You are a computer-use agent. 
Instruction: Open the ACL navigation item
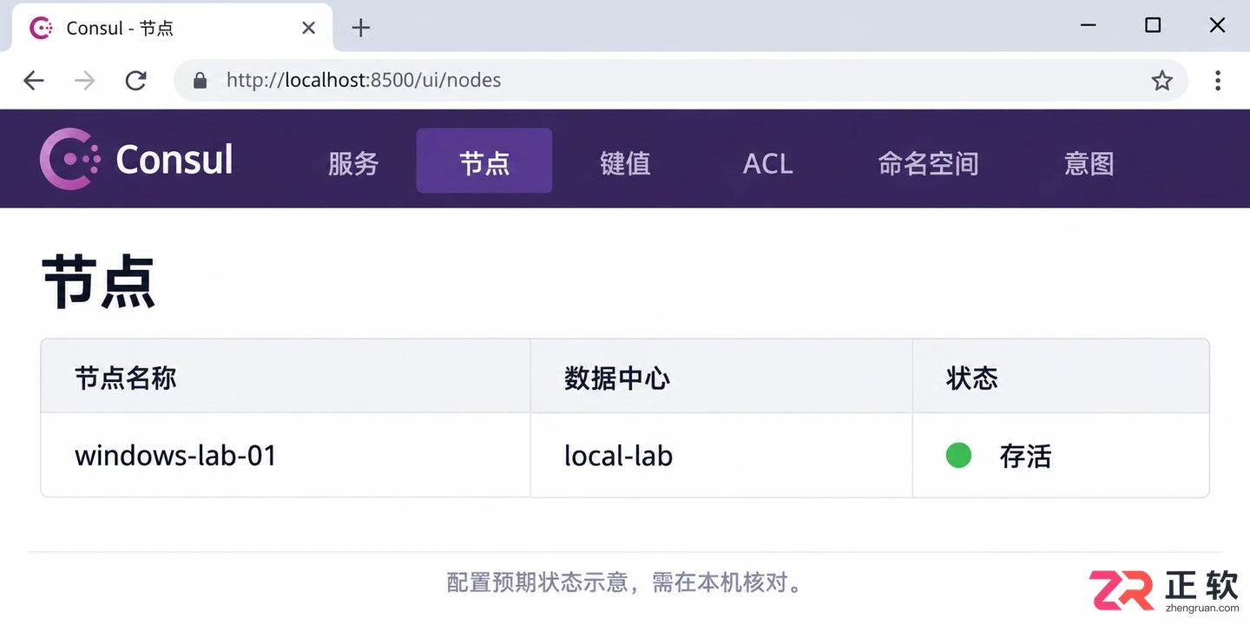coord(768,163)
